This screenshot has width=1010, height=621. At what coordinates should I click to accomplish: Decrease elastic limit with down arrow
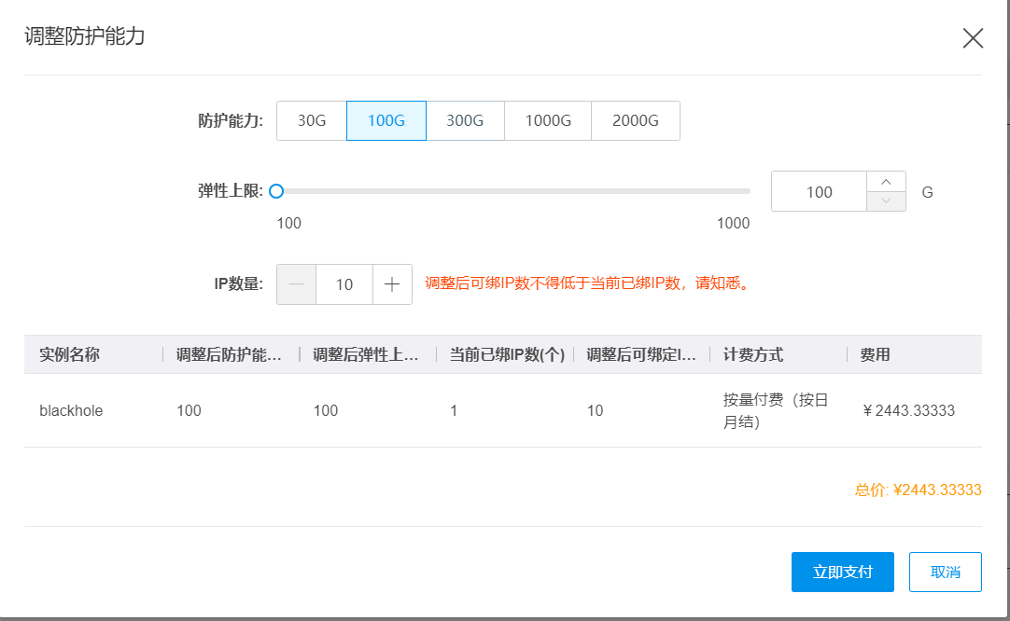tap(886, 201)
